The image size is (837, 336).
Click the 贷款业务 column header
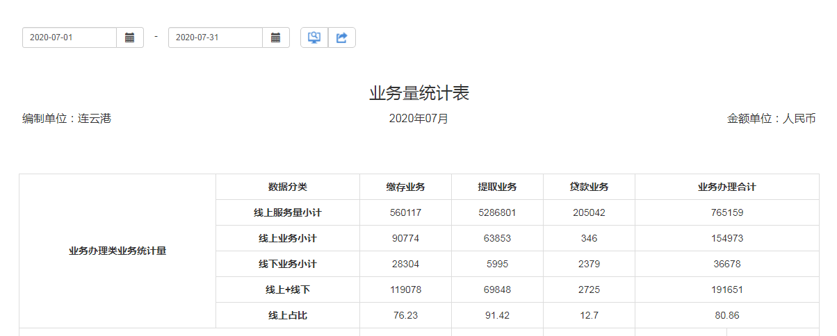590,187
